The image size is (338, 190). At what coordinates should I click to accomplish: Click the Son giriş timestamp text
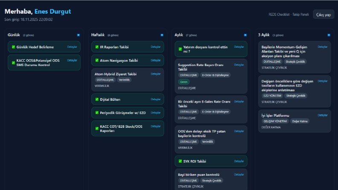tap(29, 20)
